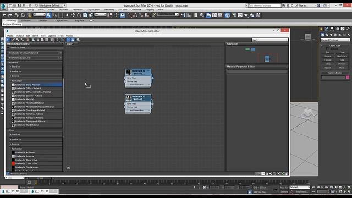Screen dimensions: 352x198
Task: Activate the Select Object tool
Action: click(x=49, y=15)
